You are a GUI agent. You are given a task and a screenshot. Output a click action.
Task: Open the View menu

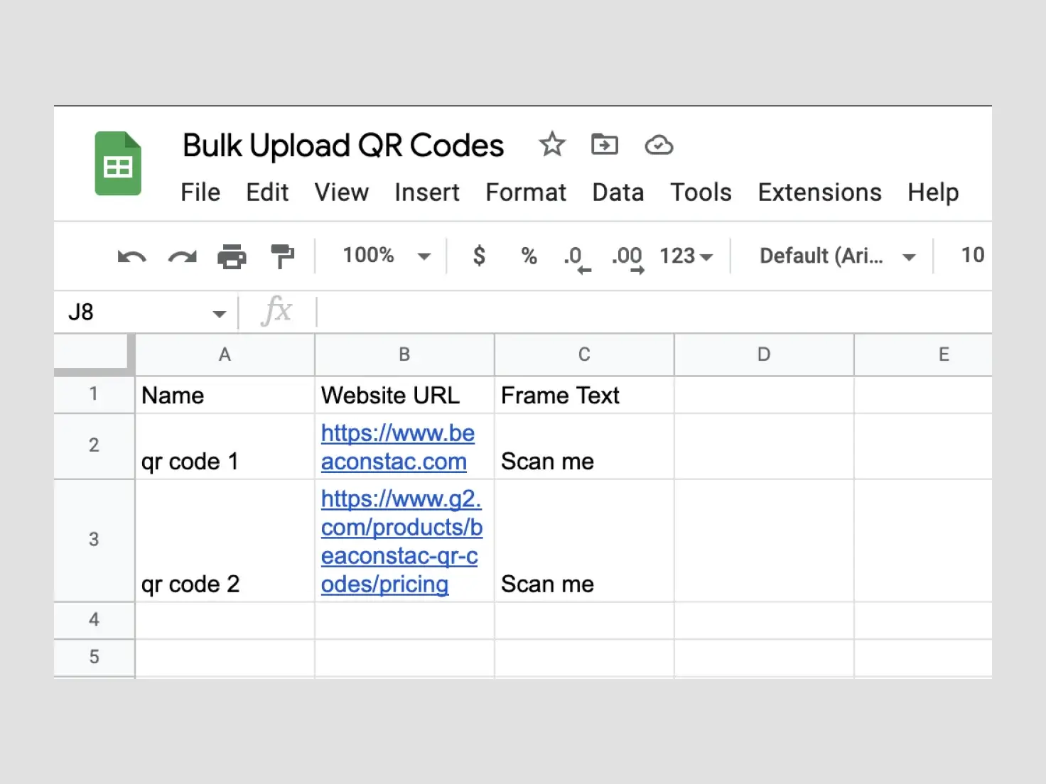(342, 192)
